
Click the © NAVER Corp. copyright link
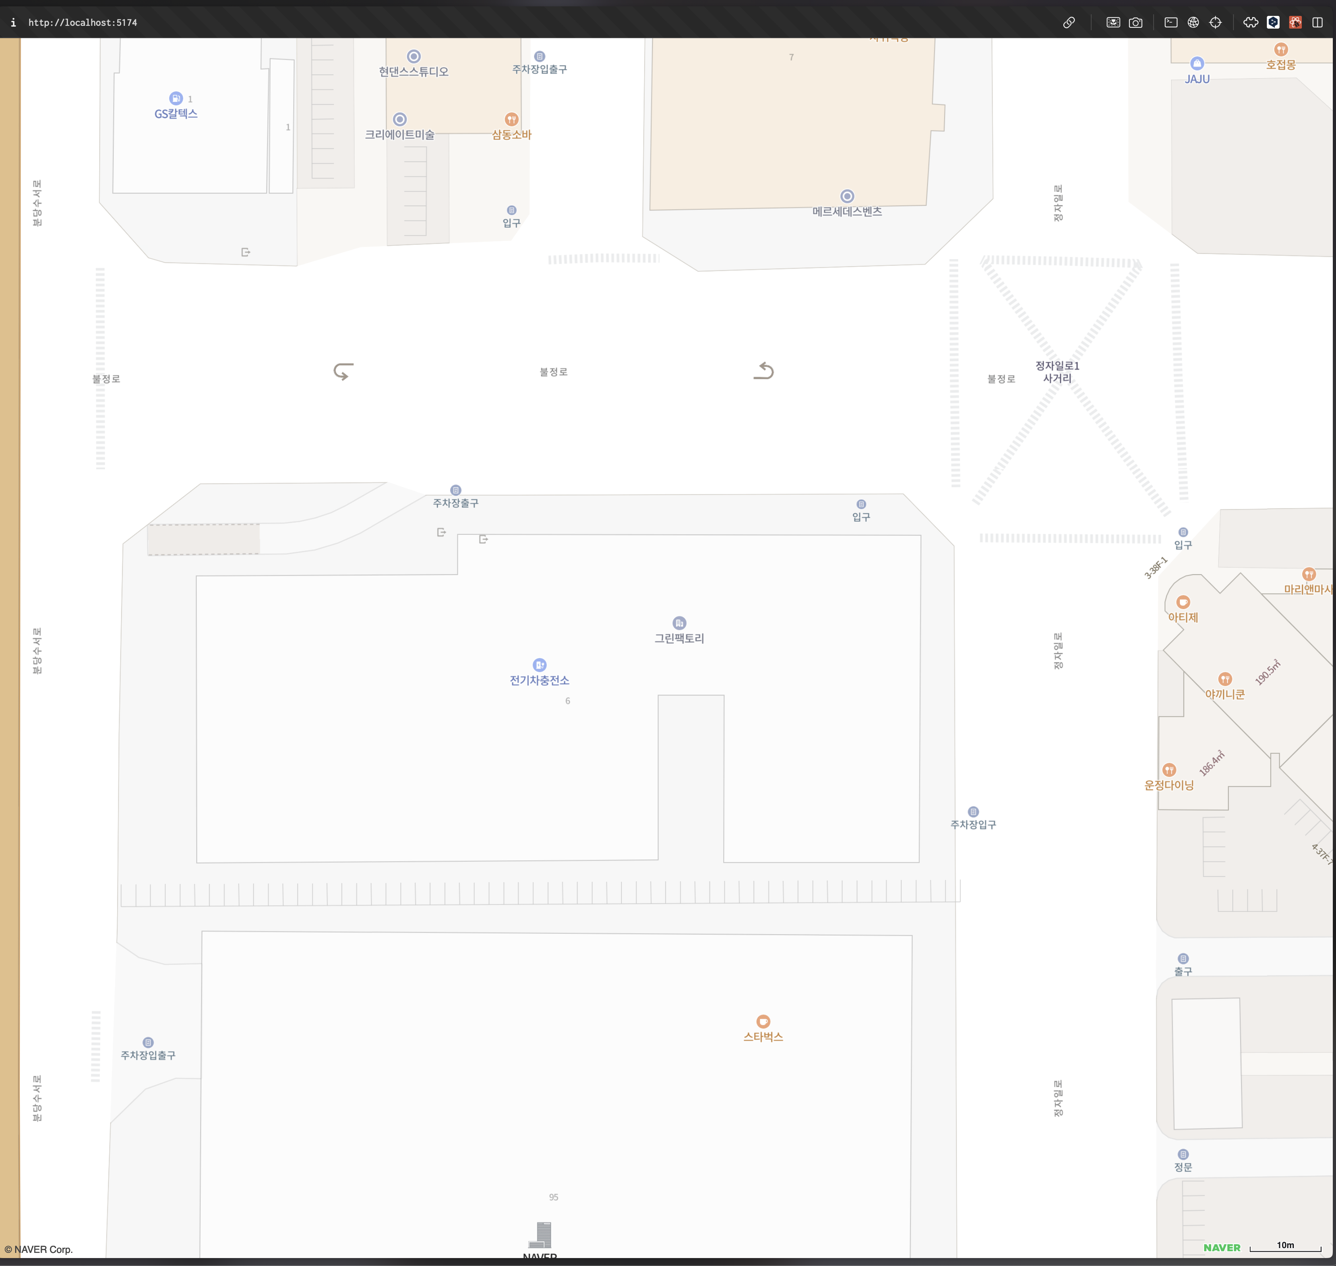(x=39, y=1249)
